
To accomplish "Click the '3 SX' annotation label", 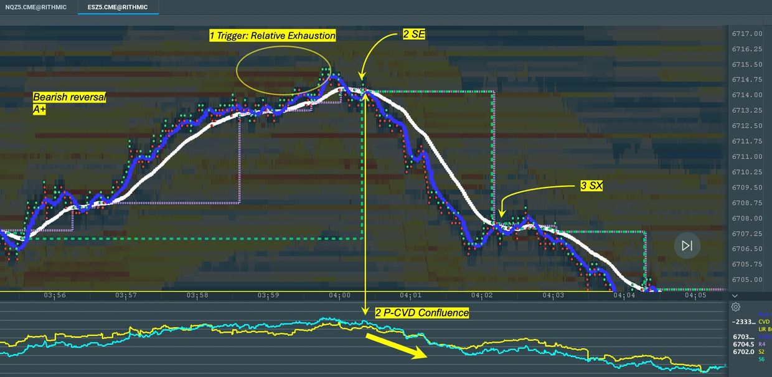I will [x=588, y=185].
